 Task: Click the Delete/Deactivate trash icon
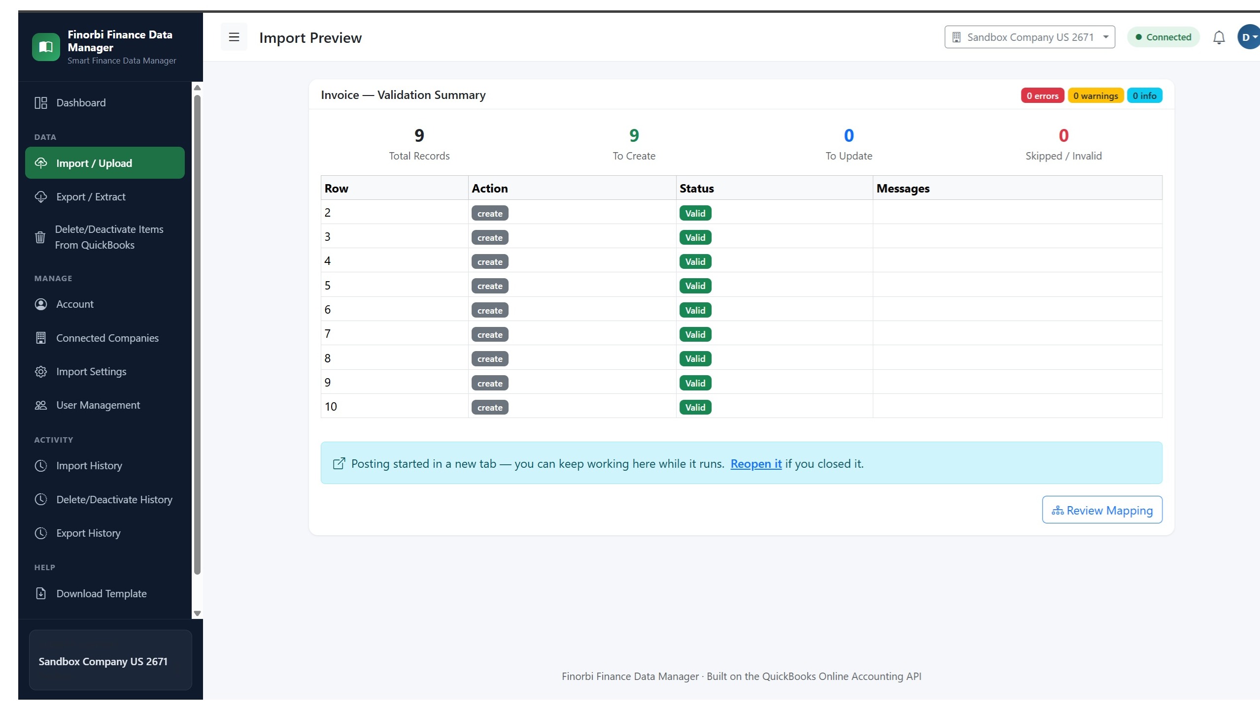40,237
